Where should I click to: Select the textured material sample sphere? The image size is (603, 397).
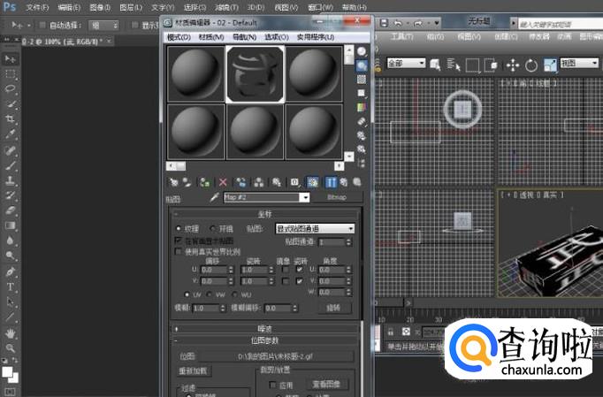[255, 73]
